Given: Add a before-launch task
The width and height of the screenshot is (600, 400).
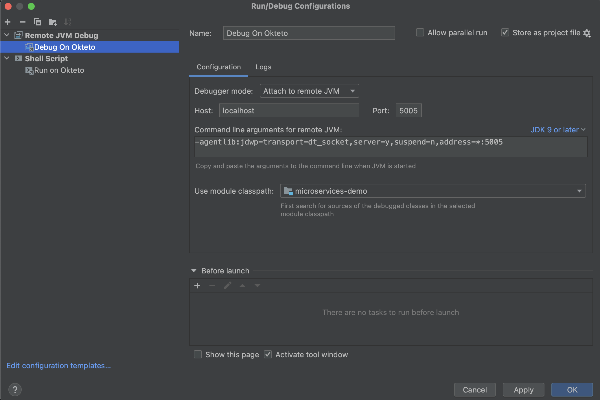Looking at the screenshot, I should 197,285.
